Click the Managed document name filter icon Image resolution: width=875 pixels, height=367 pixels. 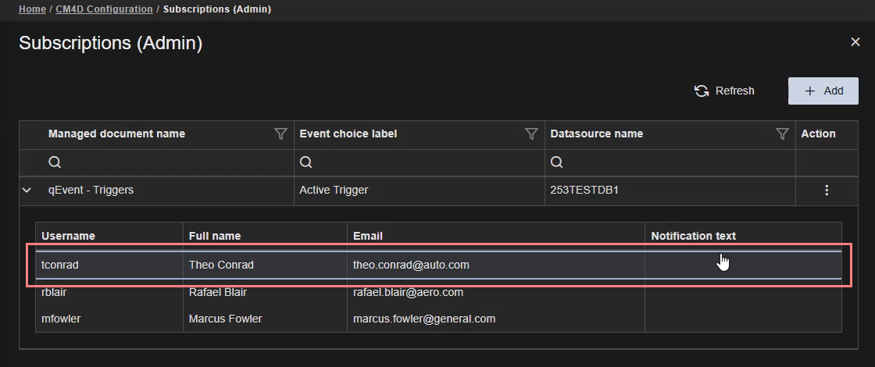point(280,134)
